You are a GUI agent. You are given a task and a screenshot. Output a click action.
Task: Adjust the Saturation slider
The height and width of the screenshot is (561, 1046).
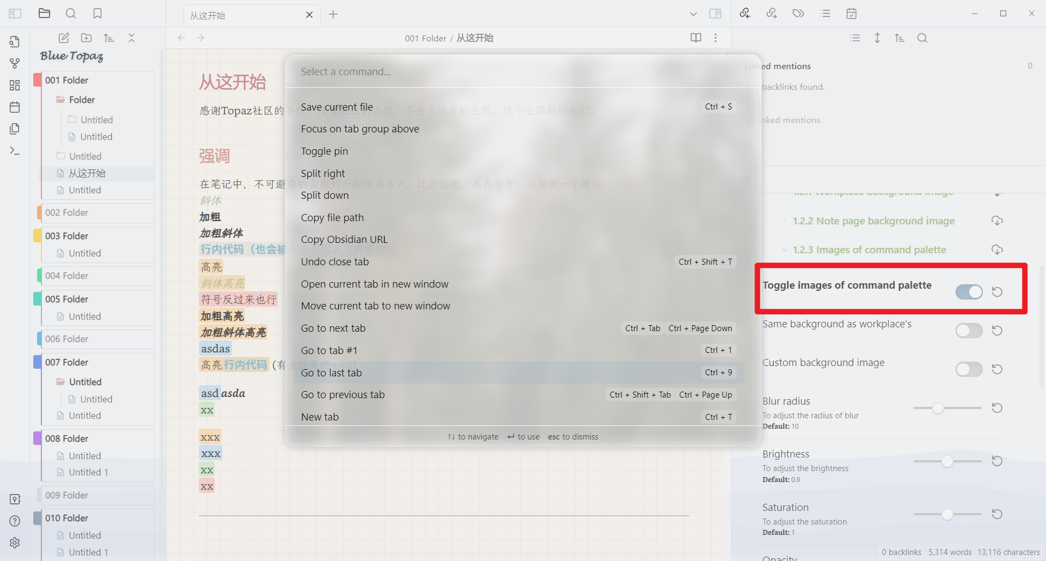[947, 514]
